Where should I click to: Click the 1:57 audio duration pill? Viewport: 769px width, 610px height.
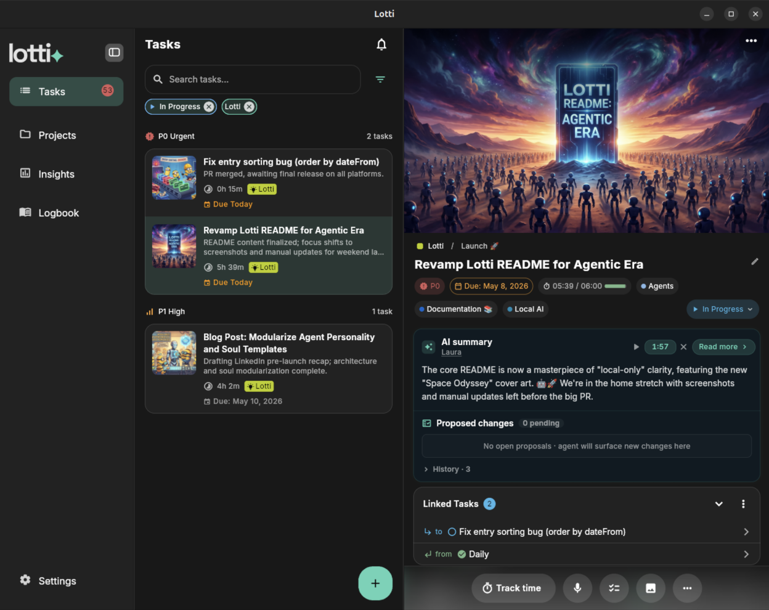[x=660, y=347]
